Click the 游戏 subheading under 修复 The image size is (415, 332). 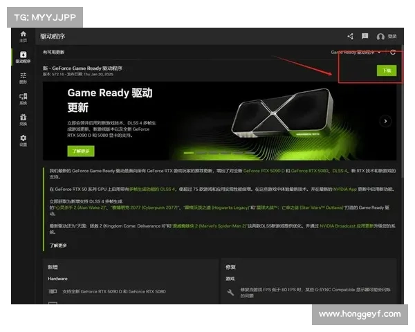(x=230, y=279)
